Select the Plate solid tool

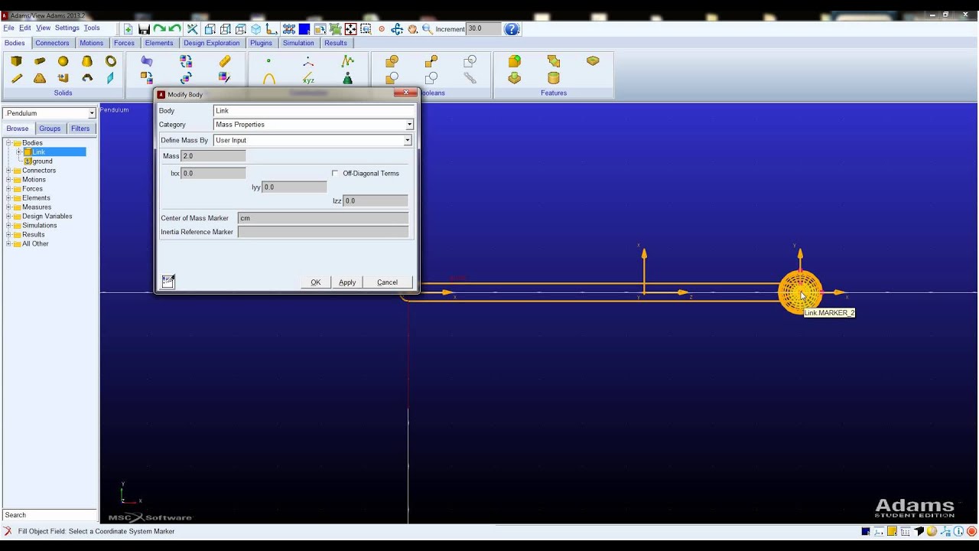(40, 78)
